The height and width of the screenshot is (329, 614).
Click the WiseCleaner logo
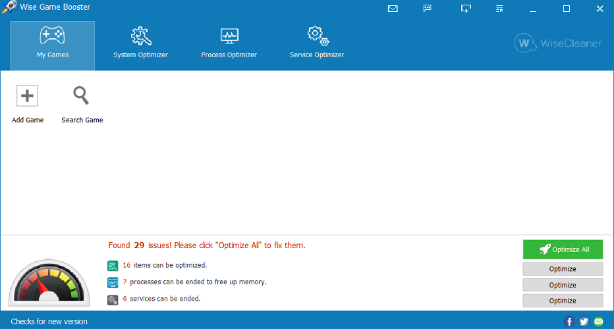(557, 43)
